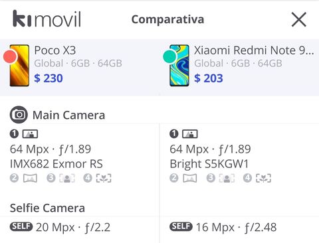The height and width of the screenshot is (243, 319).
Task: Select Poco X3 portrait camera 3 icon
Action: pos(60,178)
